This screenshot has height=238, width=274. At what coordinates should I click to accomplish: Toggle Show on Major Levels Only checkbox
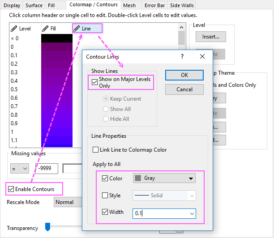click(x=94, y=82)
